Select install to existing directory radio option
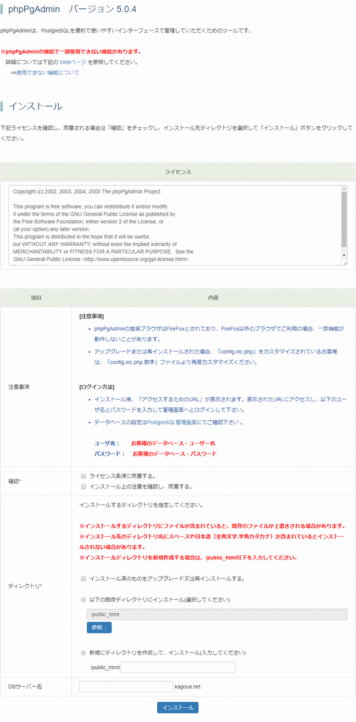Screen dimensions: 356x722 84,600
